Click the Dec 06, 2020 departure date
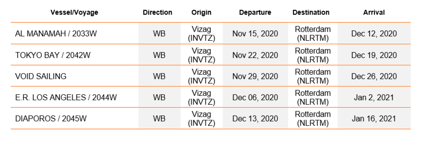This screenshot has height=142, width=424. coord(255,97)
